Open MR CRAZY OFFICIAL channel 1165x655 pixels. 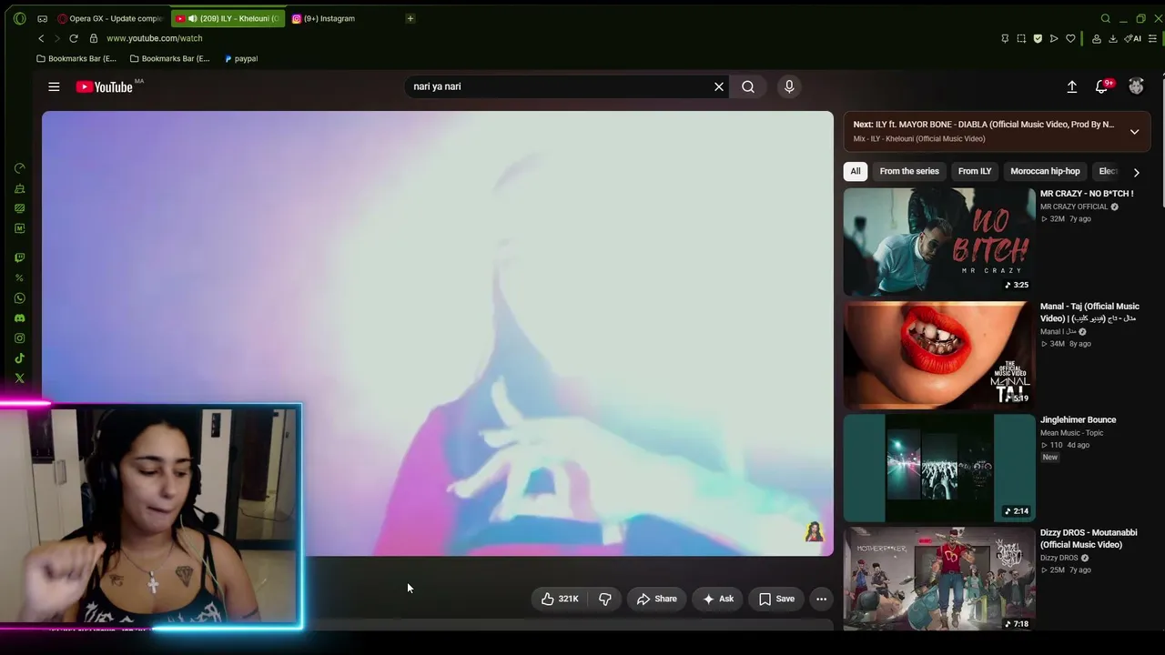click(1074, 207)
